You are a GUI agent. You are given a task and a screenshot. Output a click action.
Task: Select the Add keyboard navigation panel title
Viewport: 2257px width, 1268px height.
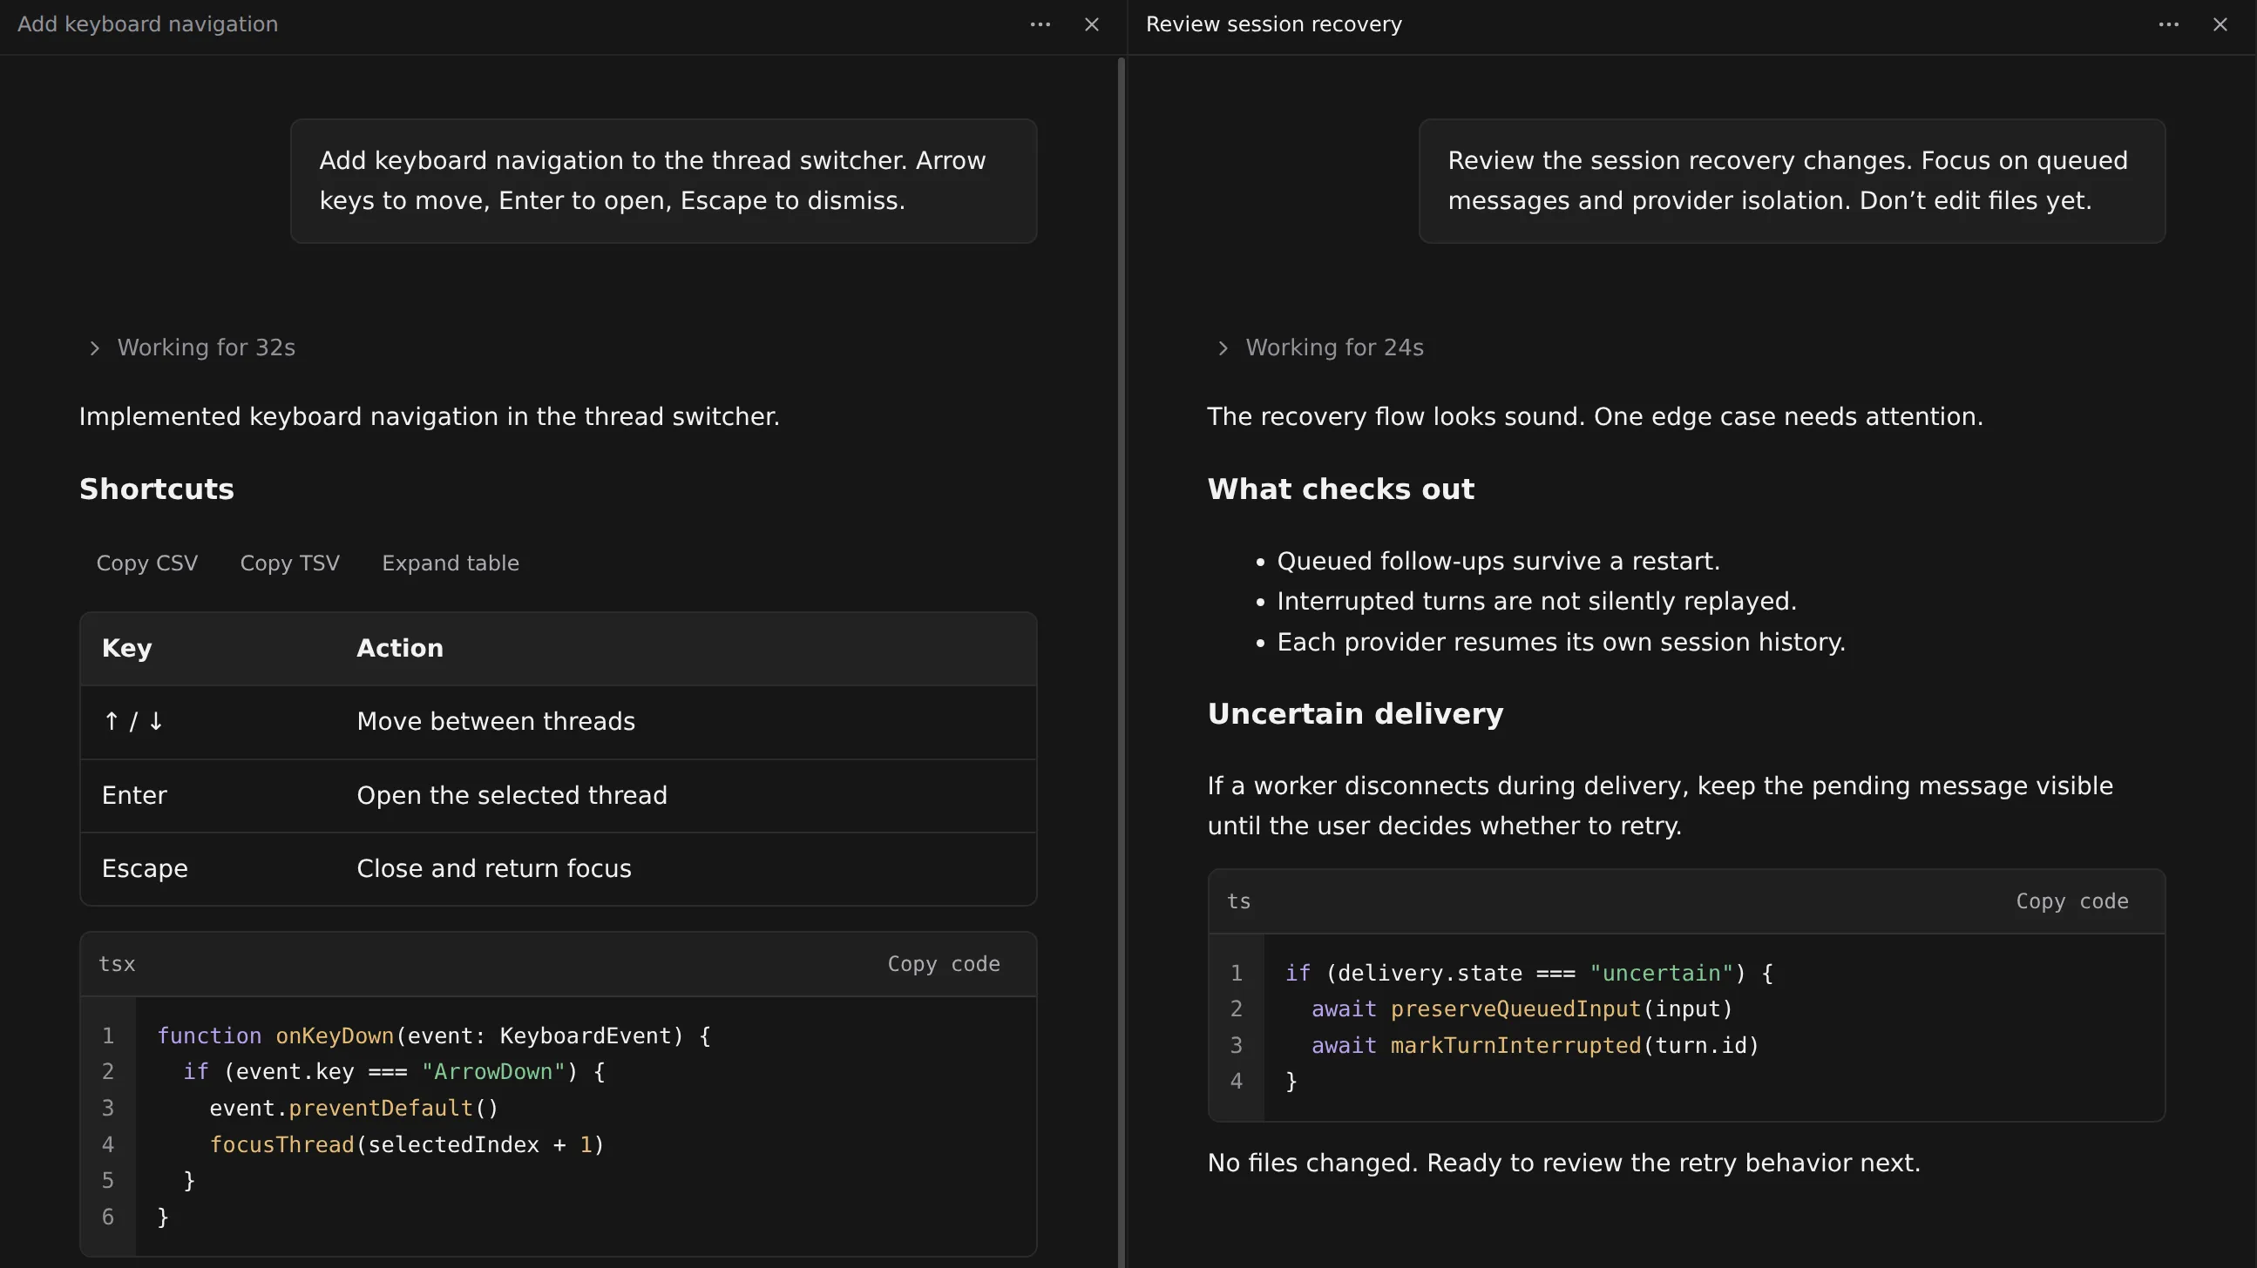pos(148,24)
